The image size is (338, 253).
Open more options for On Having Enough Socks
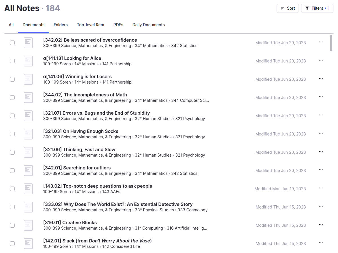pos(321,133)
